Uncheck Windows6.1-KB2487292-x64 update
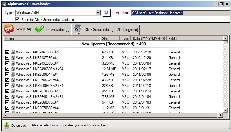 pos(7,58)
